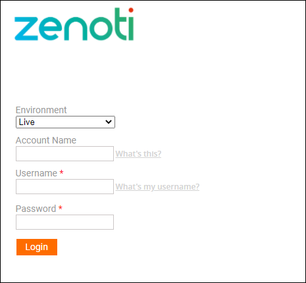Click the red asterisk beside Username
The width and height of the screenshot is (306, 283).
coord(61,172)
